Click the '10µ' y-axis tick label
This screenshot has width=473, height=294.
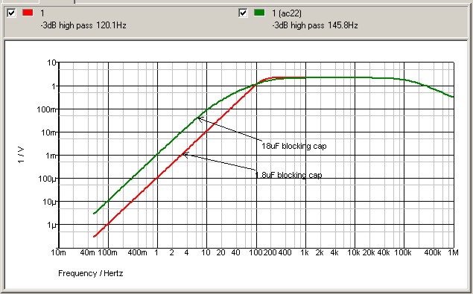point(49,202)
